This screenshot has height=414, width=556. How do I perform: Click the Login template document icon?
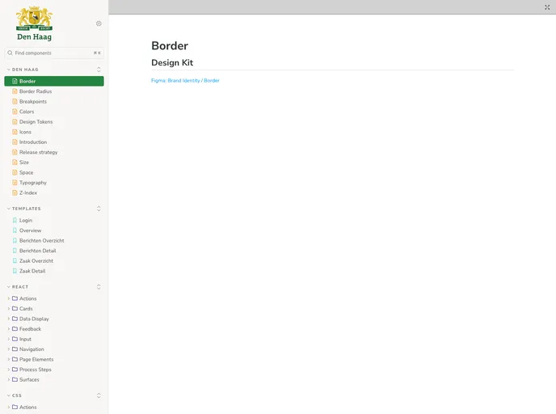click(15, 221)
